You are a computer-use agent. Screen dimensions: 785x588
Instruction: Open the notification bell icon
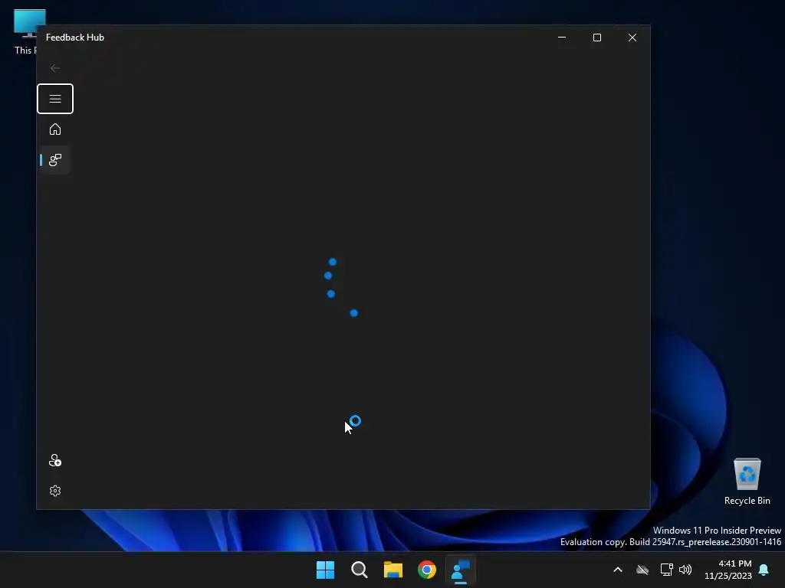764,570
